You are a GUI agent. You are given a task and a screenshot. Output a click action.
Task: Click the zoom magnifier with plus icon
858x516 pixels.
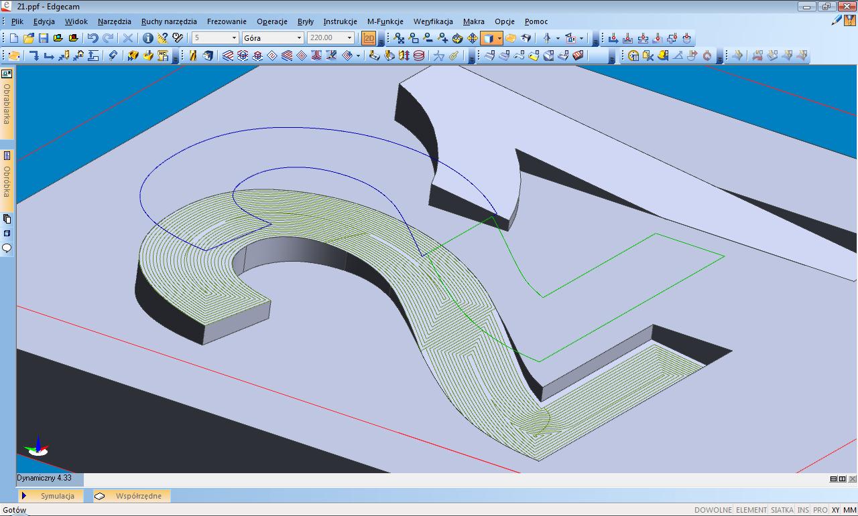(x=443, y=38)
